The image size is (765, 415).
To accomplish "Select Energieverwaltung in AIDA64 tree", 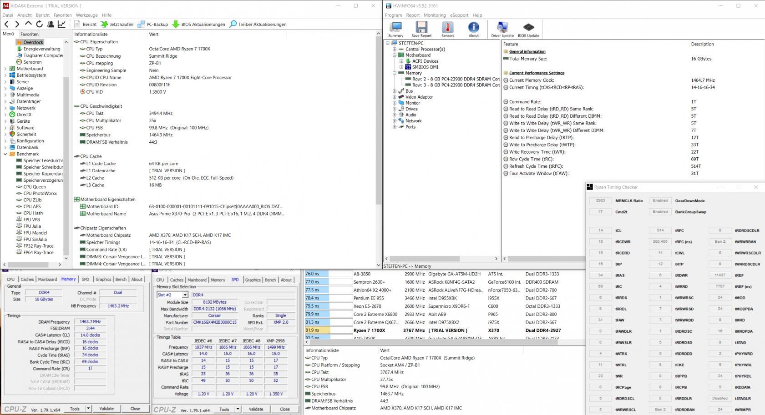I will 42,49.
